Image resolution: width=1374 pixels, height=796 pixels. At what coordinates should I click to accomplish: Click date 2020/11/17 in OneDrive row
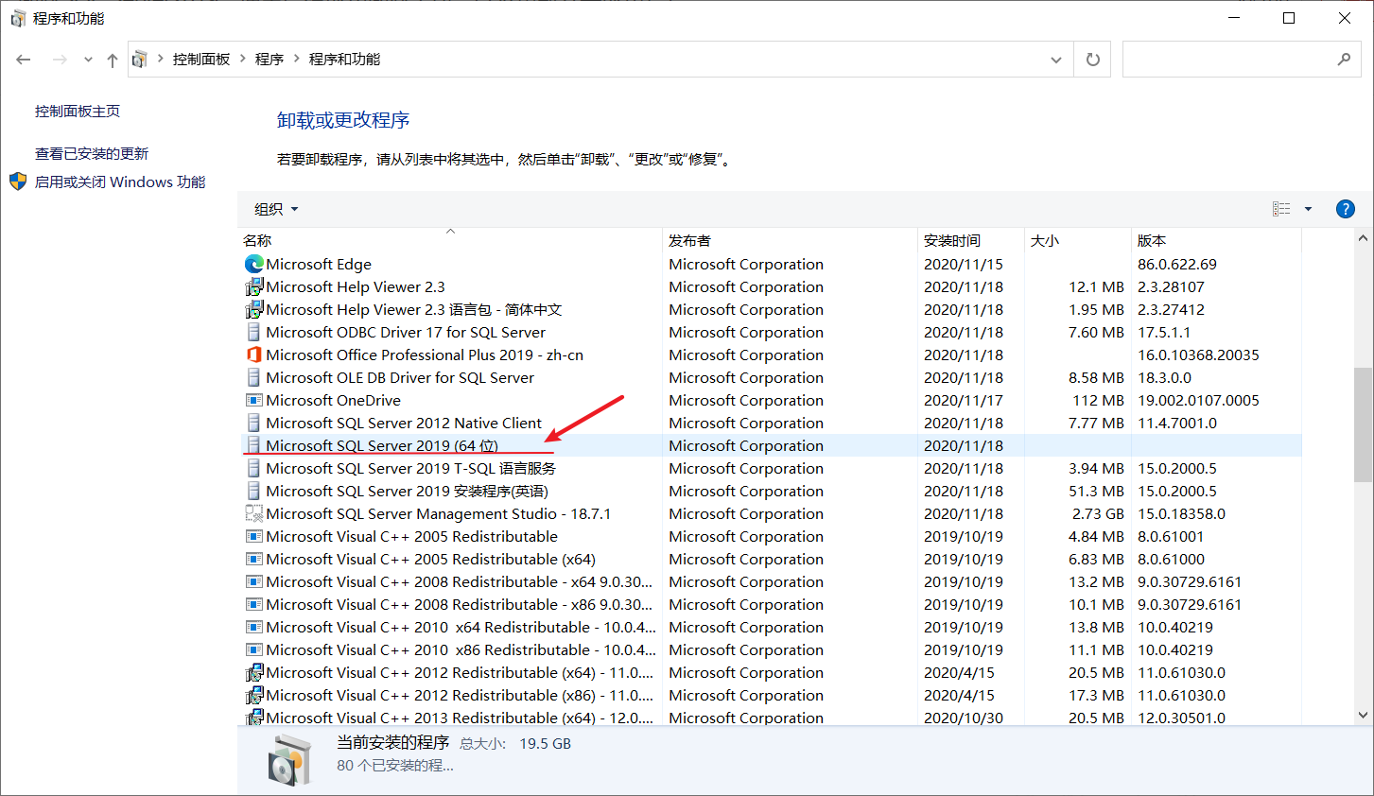[x=964, y=400]
